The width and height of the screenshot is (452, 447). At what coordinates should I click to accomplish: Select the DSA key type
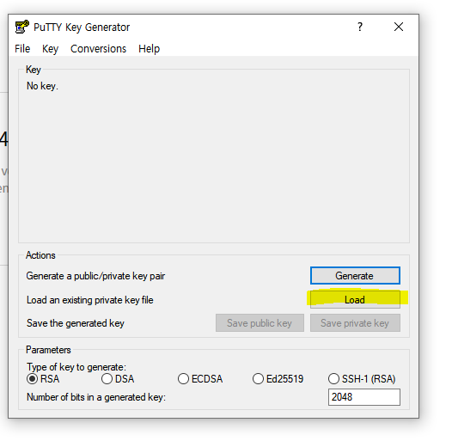[118, 378]
